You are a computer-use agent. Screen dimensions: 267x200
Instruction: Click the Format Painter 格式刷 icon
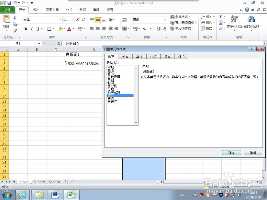[x=15, y=30]
